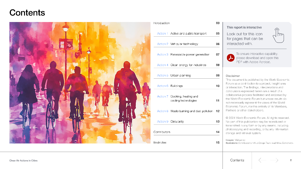The image size is (301, 169).
Task: Click page number 15 beside Endnotes
Action: click(218, 143)
